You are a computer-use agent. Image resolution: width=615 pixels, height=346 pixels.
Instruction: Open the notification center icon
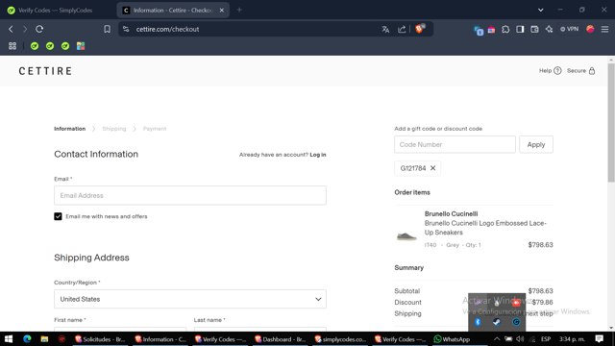(x=599, y=339)
